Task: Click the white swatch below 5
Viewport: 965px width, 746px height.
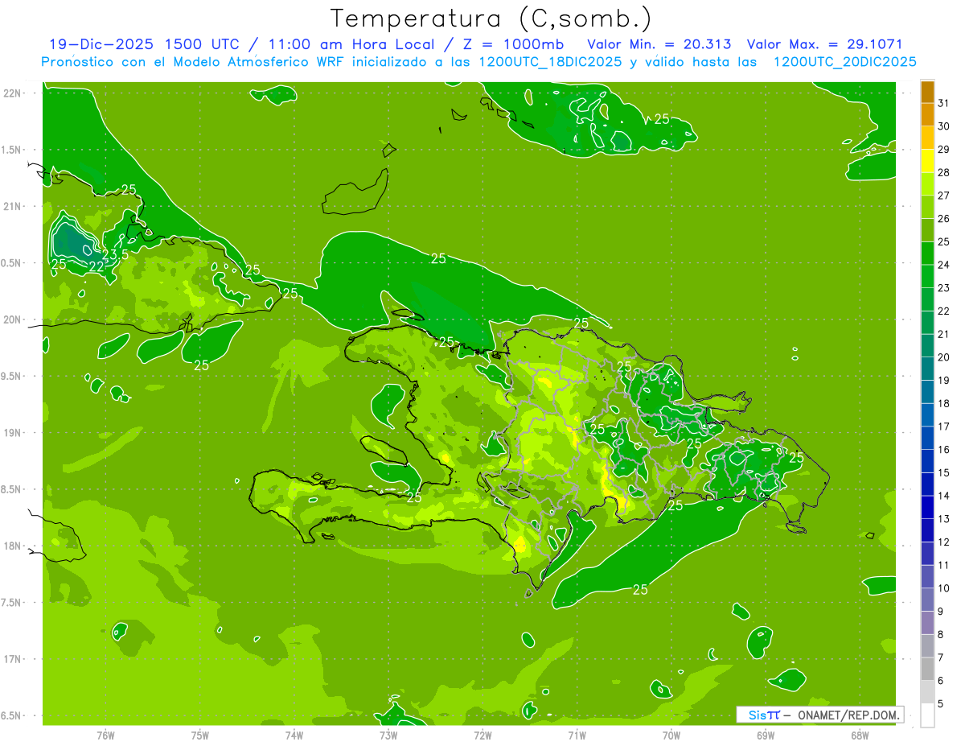Action: (927, 715)
